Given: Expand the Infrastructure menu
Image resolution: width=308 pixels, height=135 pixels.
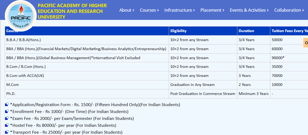Looking at the screenshot, I should click(x=180, y=10).
